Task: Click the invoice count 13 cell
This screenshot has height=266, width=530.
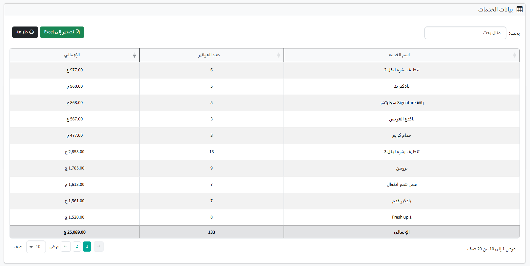Action: point(211,152)
